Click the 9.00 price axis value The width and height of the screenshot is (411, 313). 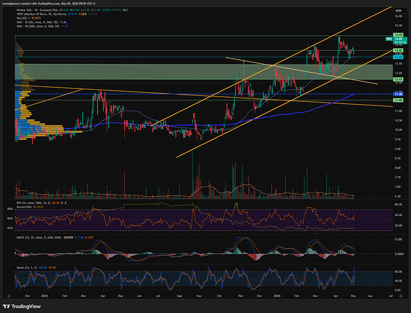click(398, 149)
